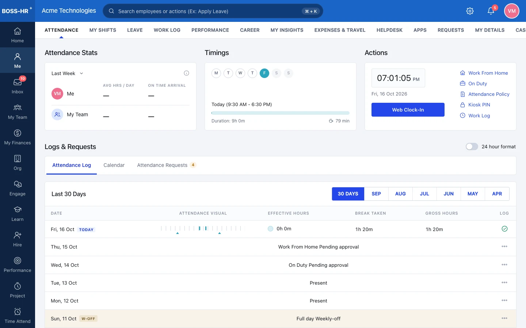Open more options for Tue, 13 Oct
The height and width of the screenshot is (328, 526).
[504, 282]
